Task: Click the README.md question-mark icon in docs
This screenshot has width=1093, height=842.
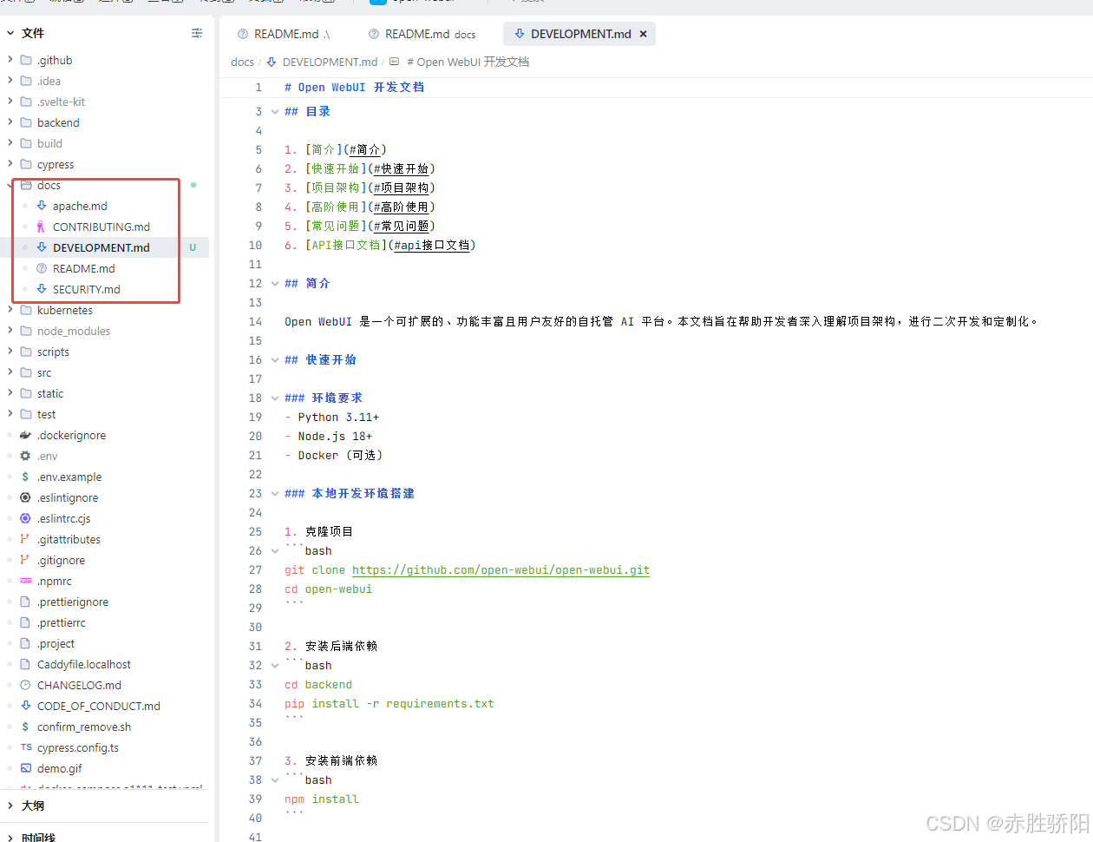Action: (x=42, y=268)
